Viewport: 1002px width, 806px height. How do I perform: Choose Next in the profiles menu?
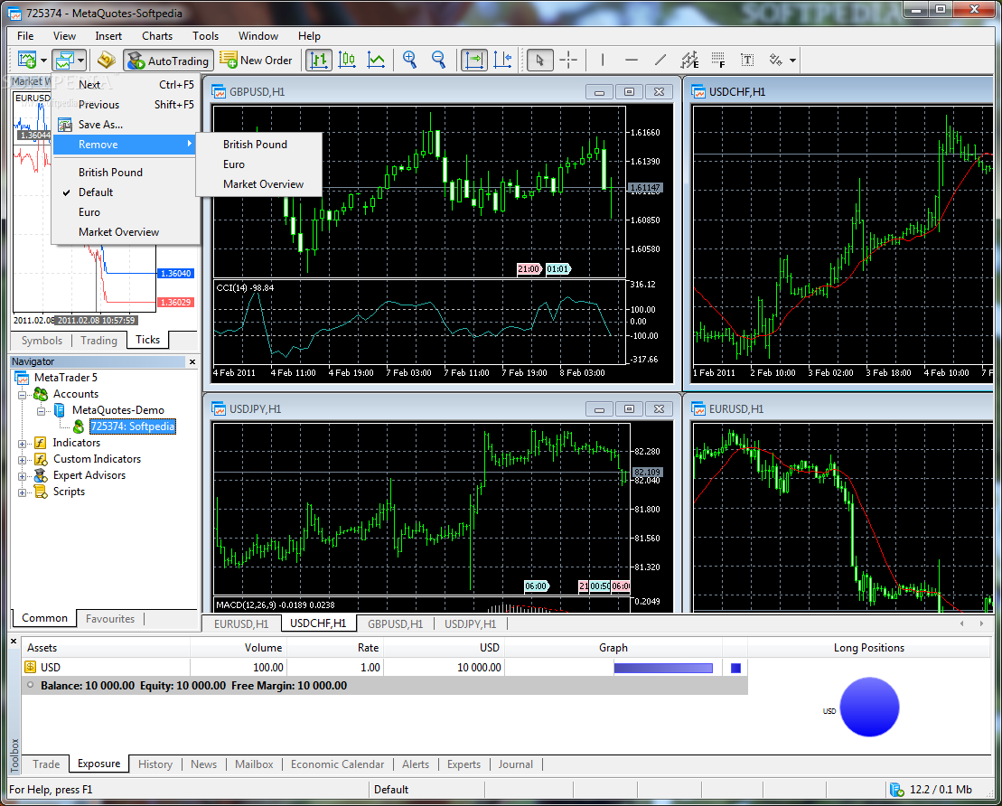click(126, 84)
